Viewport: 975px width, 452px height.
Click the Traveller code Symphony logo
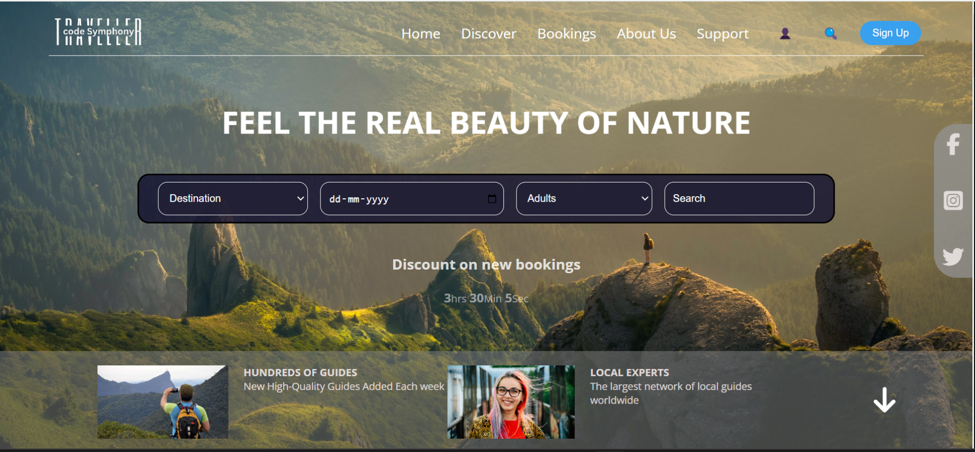coord(98,32)
